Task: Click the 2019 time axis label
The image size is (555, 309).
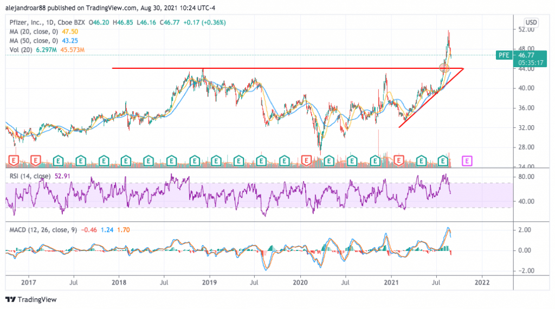Action: tap(210, 282)
